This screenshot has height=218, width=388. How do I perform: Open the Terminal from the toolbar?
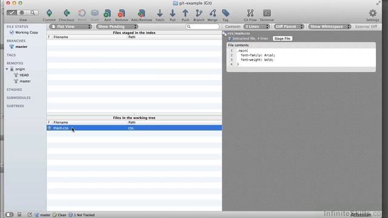267,13
